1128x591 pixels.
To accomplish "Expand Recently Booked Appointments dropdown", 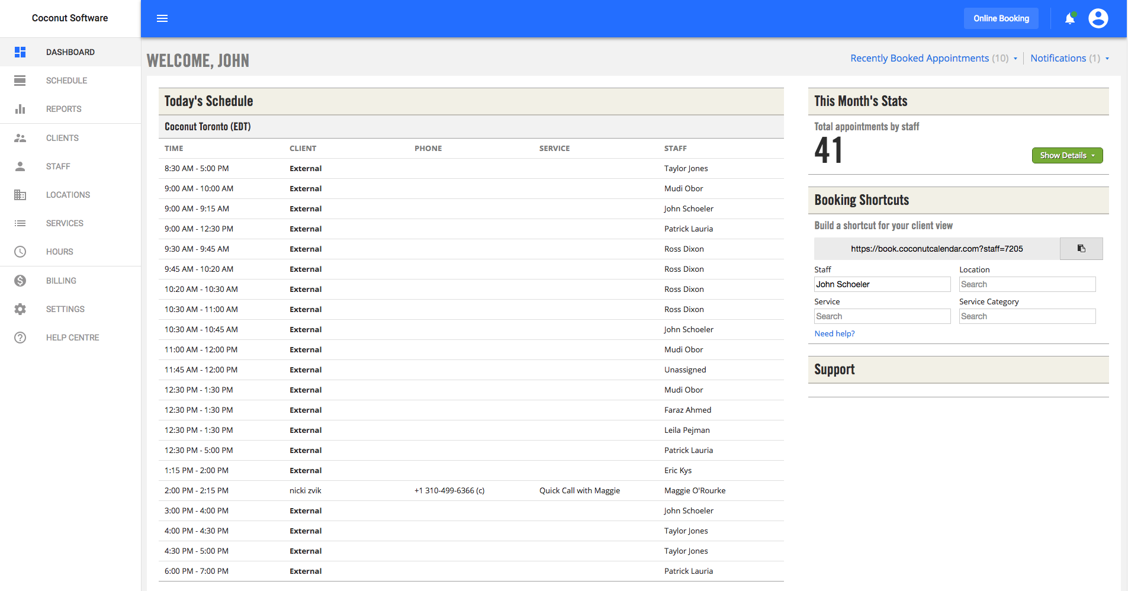I will [934, 58].
